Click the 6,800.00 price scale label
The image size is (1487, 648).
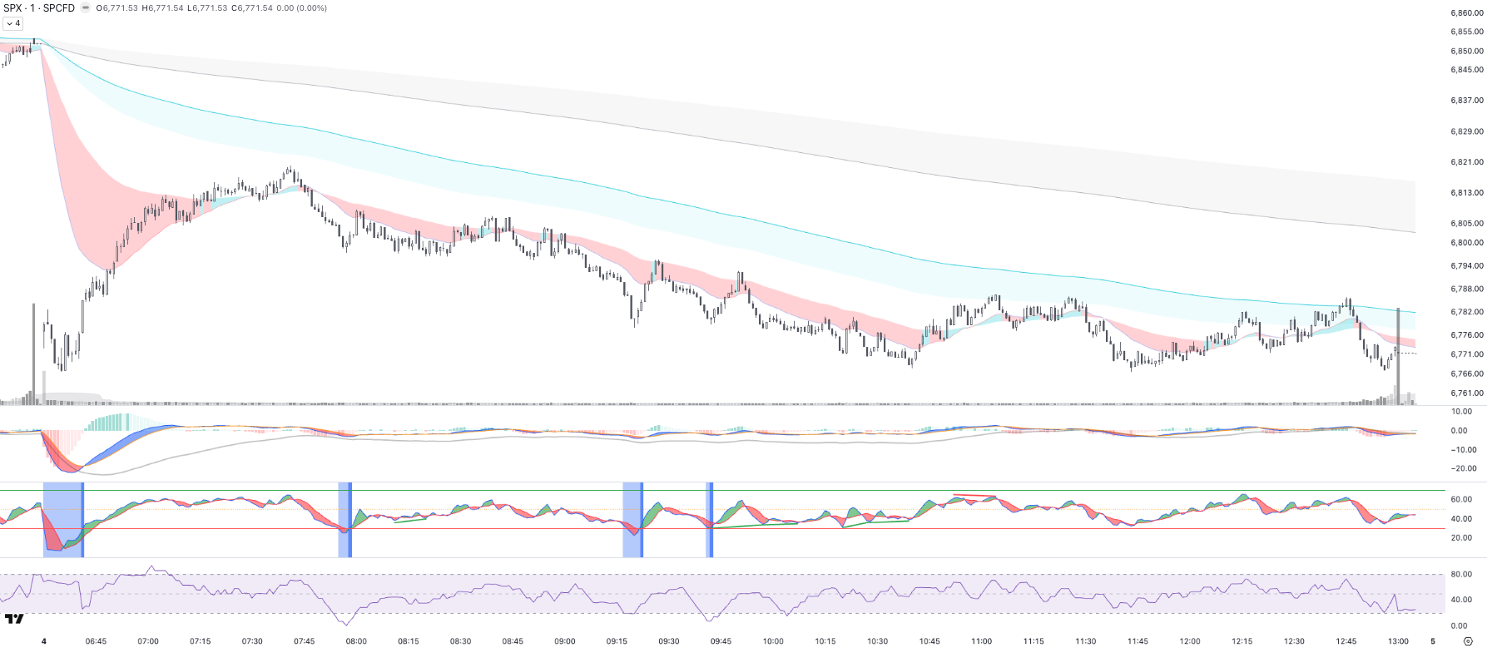point(1466,243)
